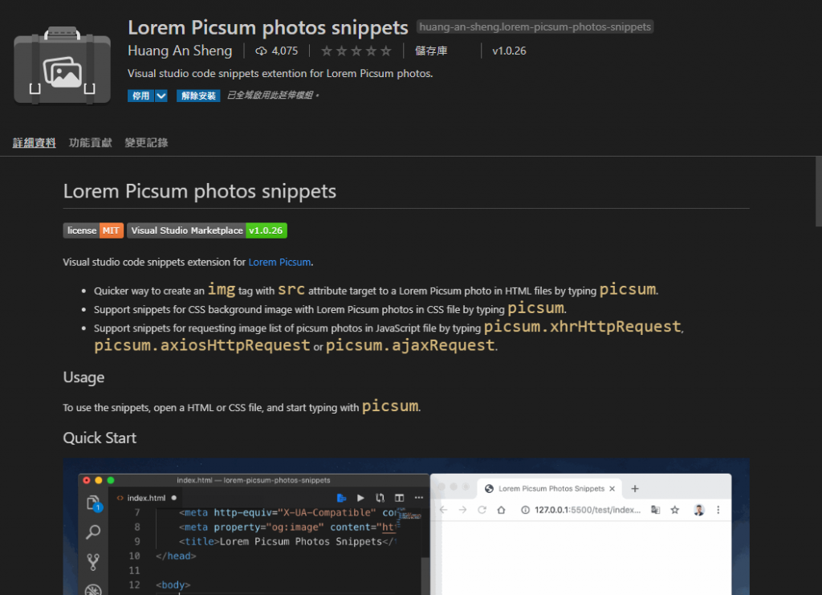Click the translate icon in demo browser
The width and height of the screenshot is (822, 595).
click(655, 510)
